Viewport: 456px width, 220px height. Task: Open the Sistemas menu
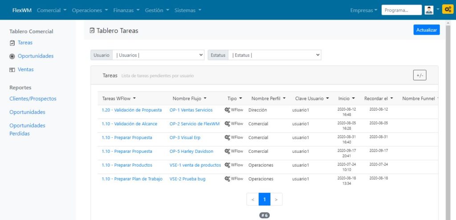click(188, 10)
